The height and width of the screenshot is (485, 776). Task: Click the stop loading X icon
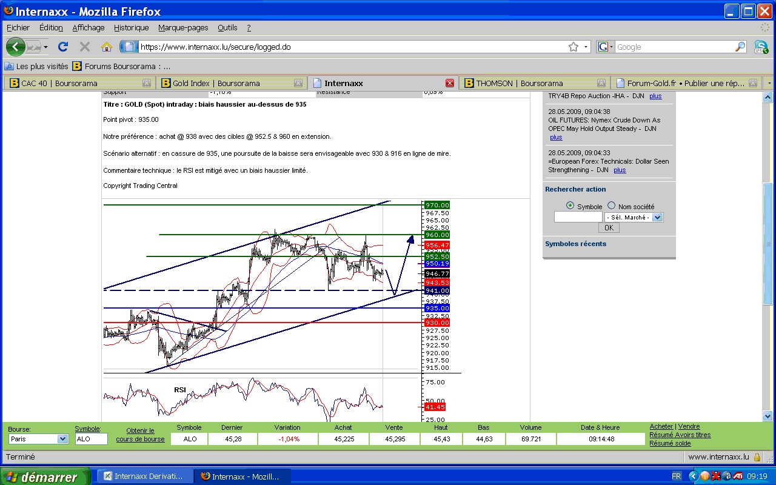85,47
